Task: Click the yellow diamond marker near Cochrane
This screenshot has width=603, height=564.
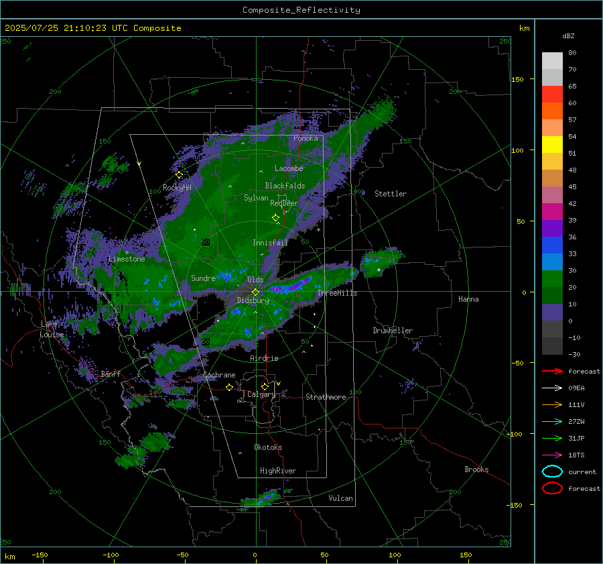Action: click(x=230, y=388)
